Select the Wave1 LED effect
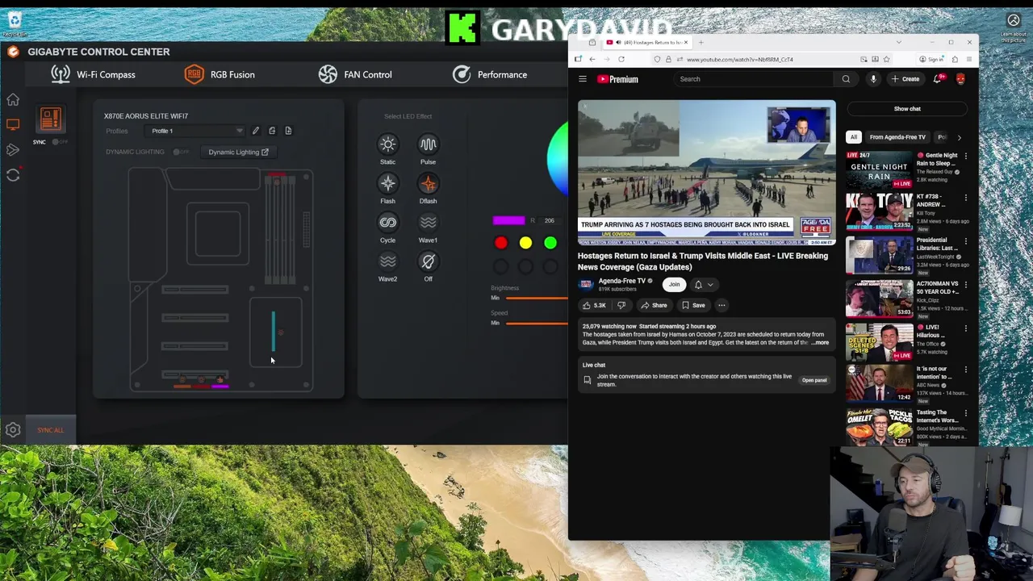Screen dimensions: 1033x581 coord(428,227)
